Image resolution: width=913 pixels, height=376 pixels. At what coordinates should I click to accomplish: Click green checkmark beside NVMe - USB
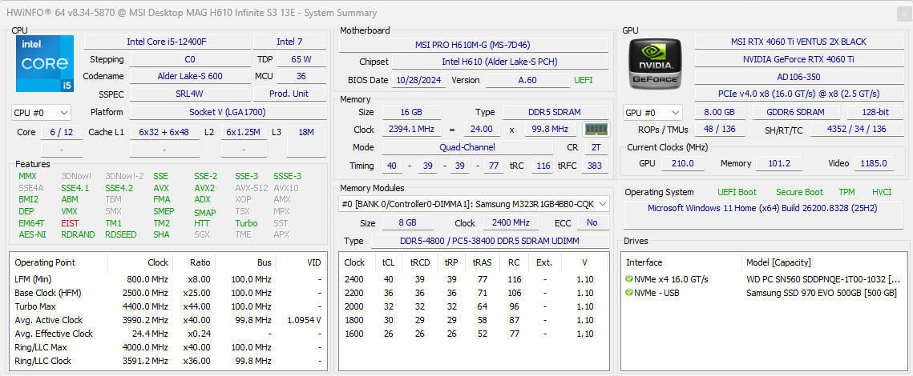point(629,293)
